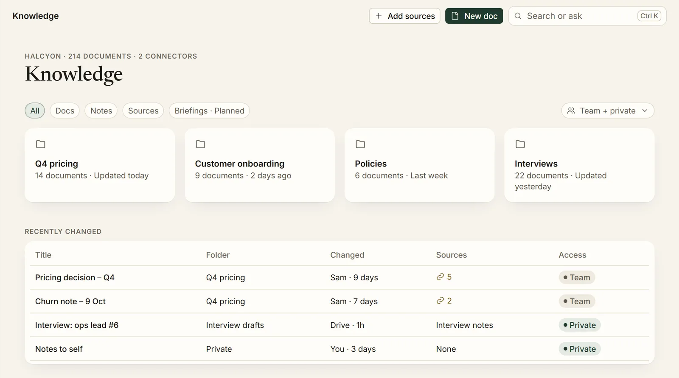Click link icon in Pricing decision row

pyautogui.click(x=440, y=277)
